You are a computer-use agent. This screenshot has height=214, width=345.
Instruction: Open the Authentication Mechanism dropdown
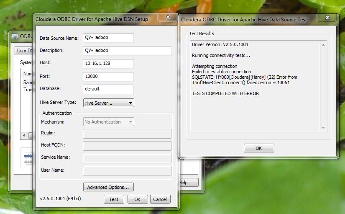click(108, 122)
